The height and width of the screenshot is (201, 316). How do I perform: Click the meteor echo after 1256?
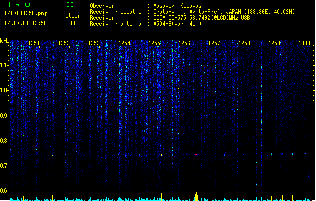pyautogui.click(x=196, y=155)
